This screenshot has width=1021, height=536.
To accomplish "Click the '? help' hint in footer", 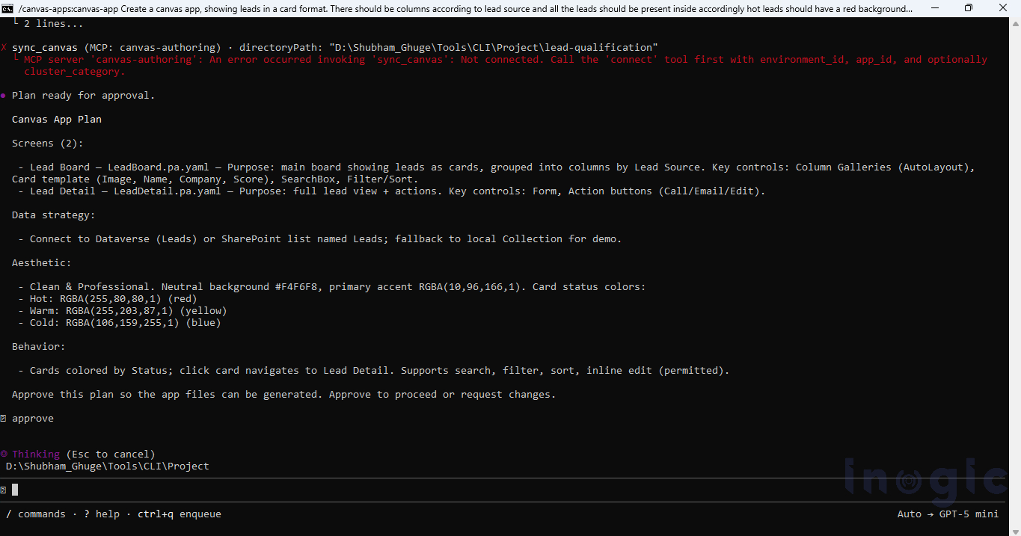I will coord(102,514).
